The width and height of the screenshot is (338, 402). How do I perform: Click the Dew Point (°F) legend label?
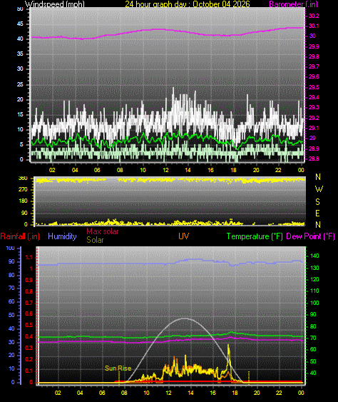(310, 236)
